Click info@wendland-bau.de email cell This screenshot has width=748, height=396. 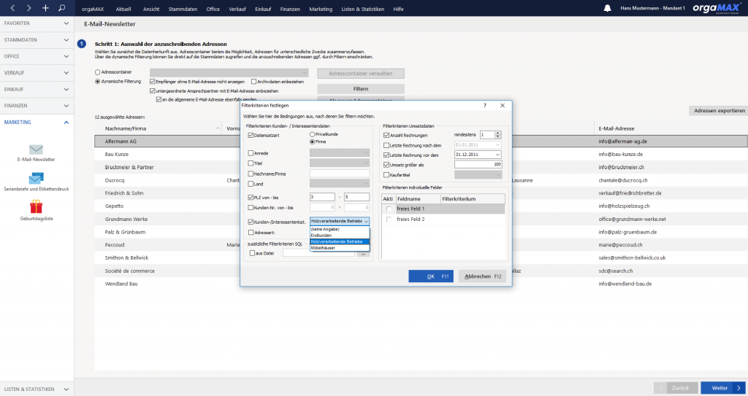click(625, 284)
